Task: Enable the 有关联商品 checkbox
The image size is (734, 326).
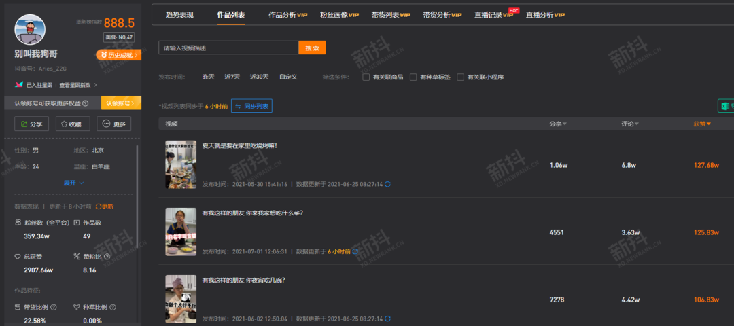Action: [x=366, y=77]
